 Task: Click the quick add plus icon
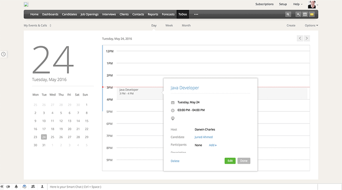click(298, 14)
